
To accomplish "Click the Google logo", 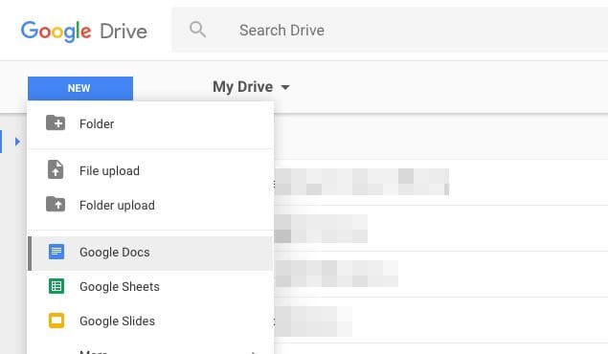I will point(56,31).
